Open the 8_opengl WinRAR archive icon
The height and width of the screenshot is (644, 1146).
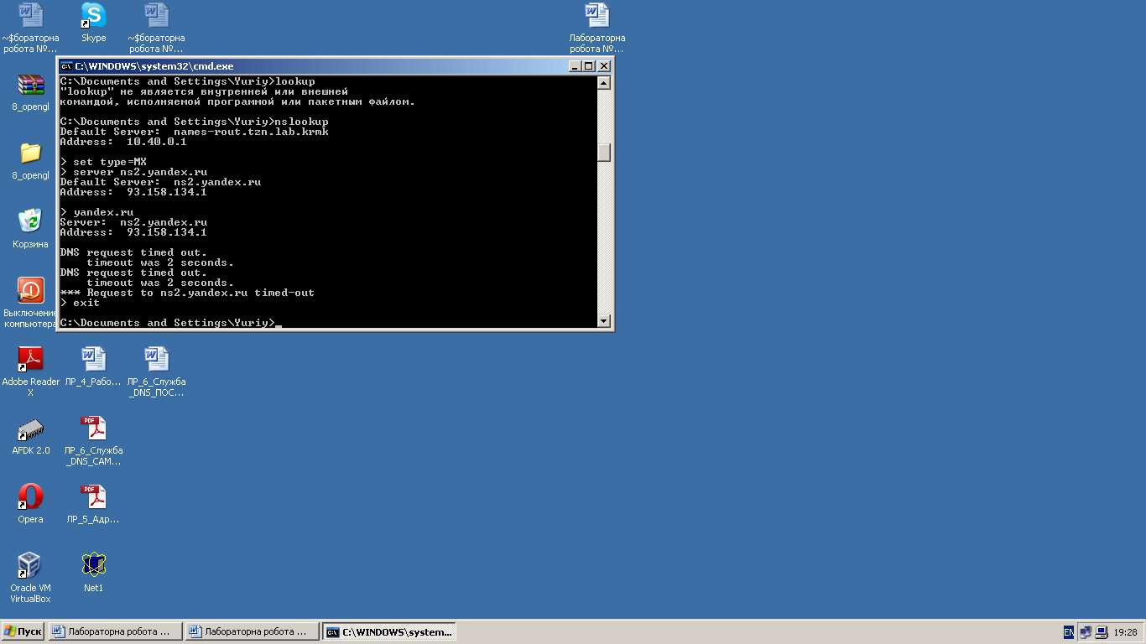click(x=31, y=85)
